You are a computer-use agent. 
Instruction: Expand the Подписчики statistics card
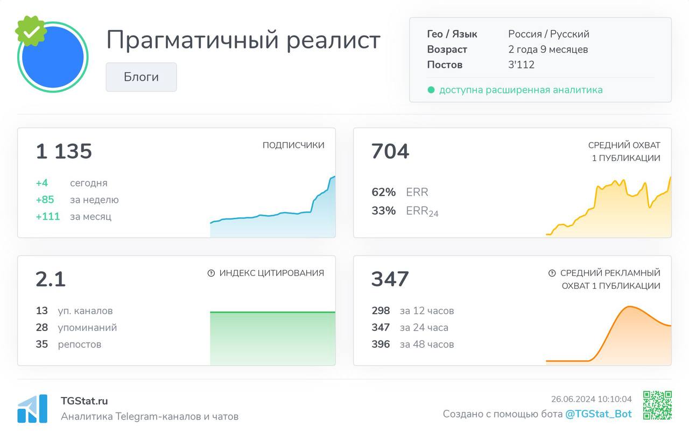177,183
